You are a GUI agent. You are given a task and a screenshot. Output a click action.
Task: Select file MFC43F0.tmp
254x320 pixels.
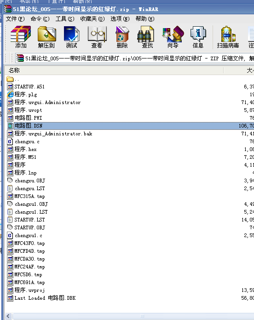(x=29, y=243)
